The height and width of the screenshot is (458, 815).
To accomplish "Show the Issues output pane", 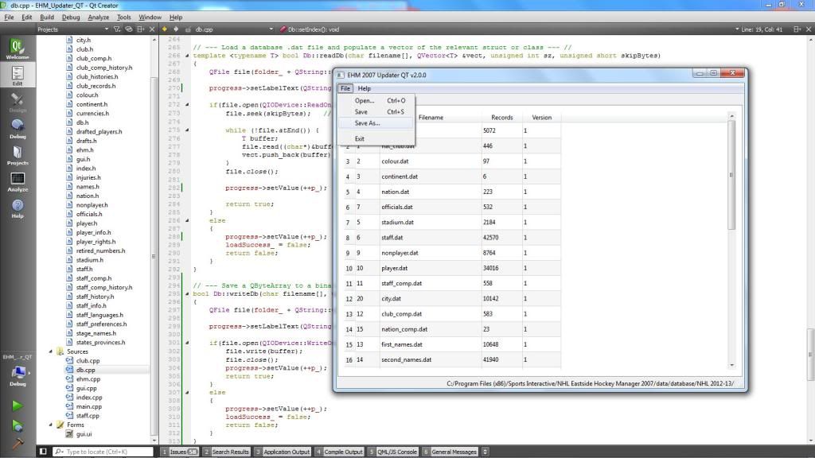I will click(x=179, y=452).
